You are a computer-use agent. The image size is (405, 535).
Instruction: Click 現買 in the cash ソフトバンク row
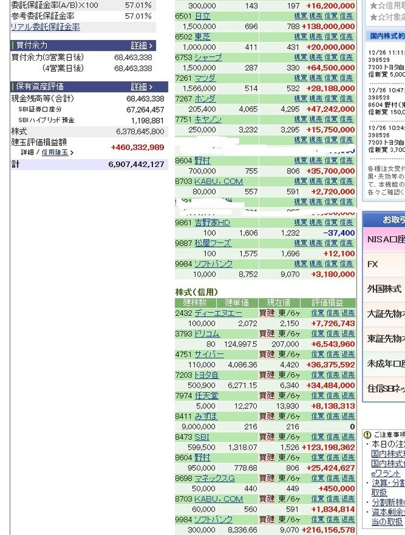point(301,264)
